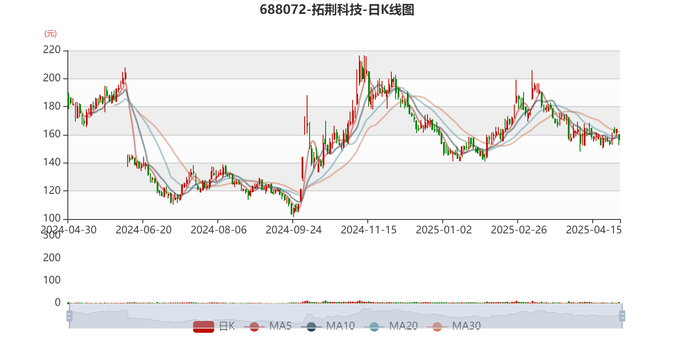The height and width of the screenshot is (337, 674).
Task: Toggle the 日K candlestick series legend
Action: click(214, 326)
